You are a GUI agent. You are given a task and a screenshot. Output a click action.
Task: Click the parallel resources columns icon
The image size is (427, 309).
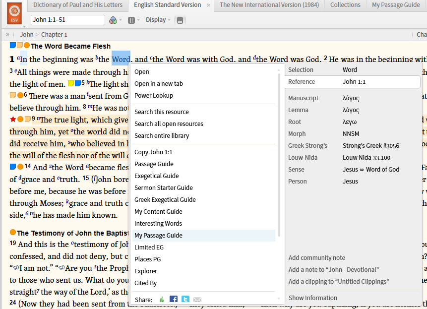pos(131,20)
